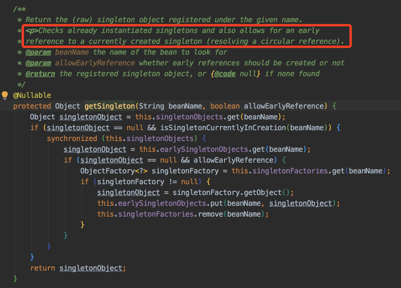Click the ObjectFactory<?> type declaration

coord(114,171)
